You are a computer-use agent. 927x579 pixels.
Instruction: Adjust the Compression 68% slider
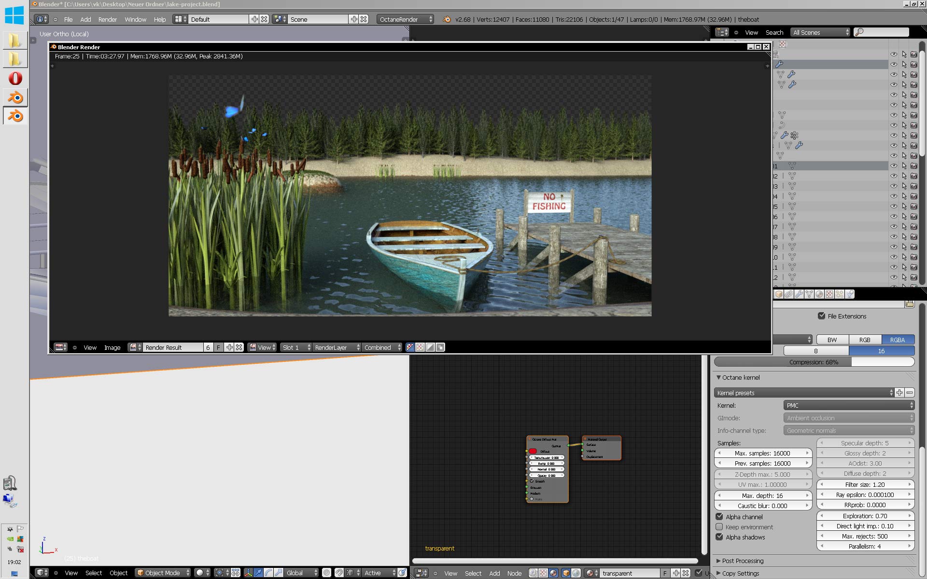pos(814,362)
